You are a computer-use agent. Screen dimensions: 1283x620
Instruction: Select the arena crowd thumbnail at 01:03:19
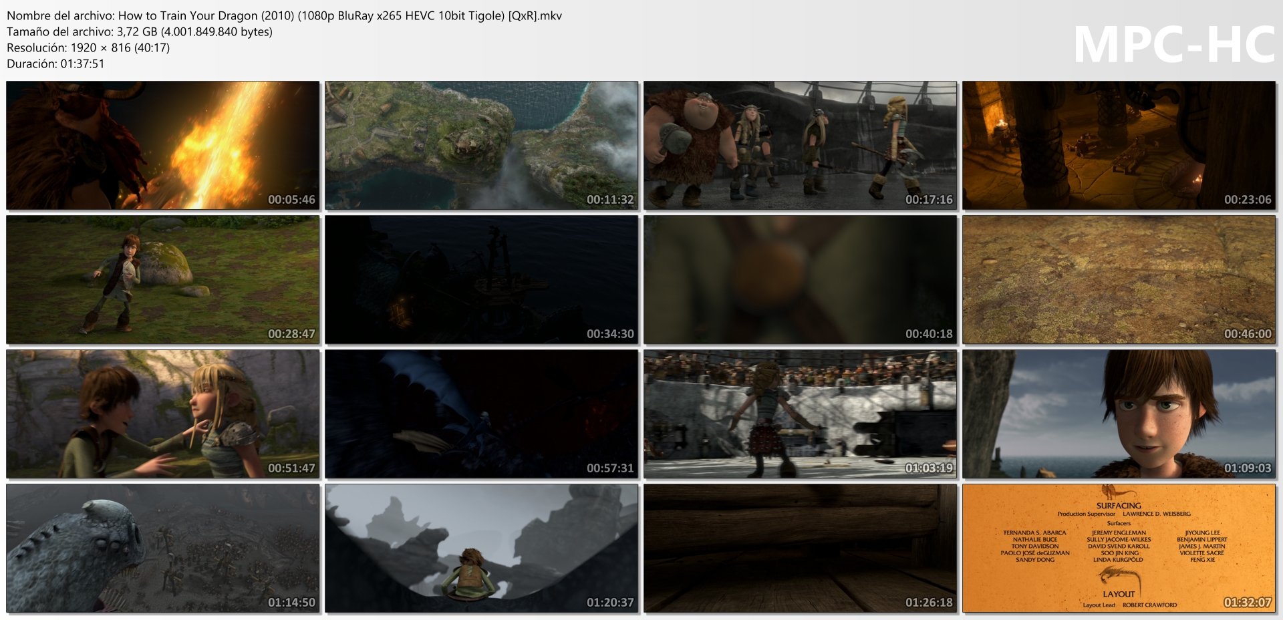pyautogui.click(x=801, y=414)
